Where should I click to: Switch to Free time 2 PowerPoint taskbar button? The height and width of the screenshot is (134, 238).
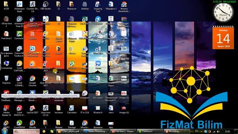pyautogui.click(x=123, y=131)
